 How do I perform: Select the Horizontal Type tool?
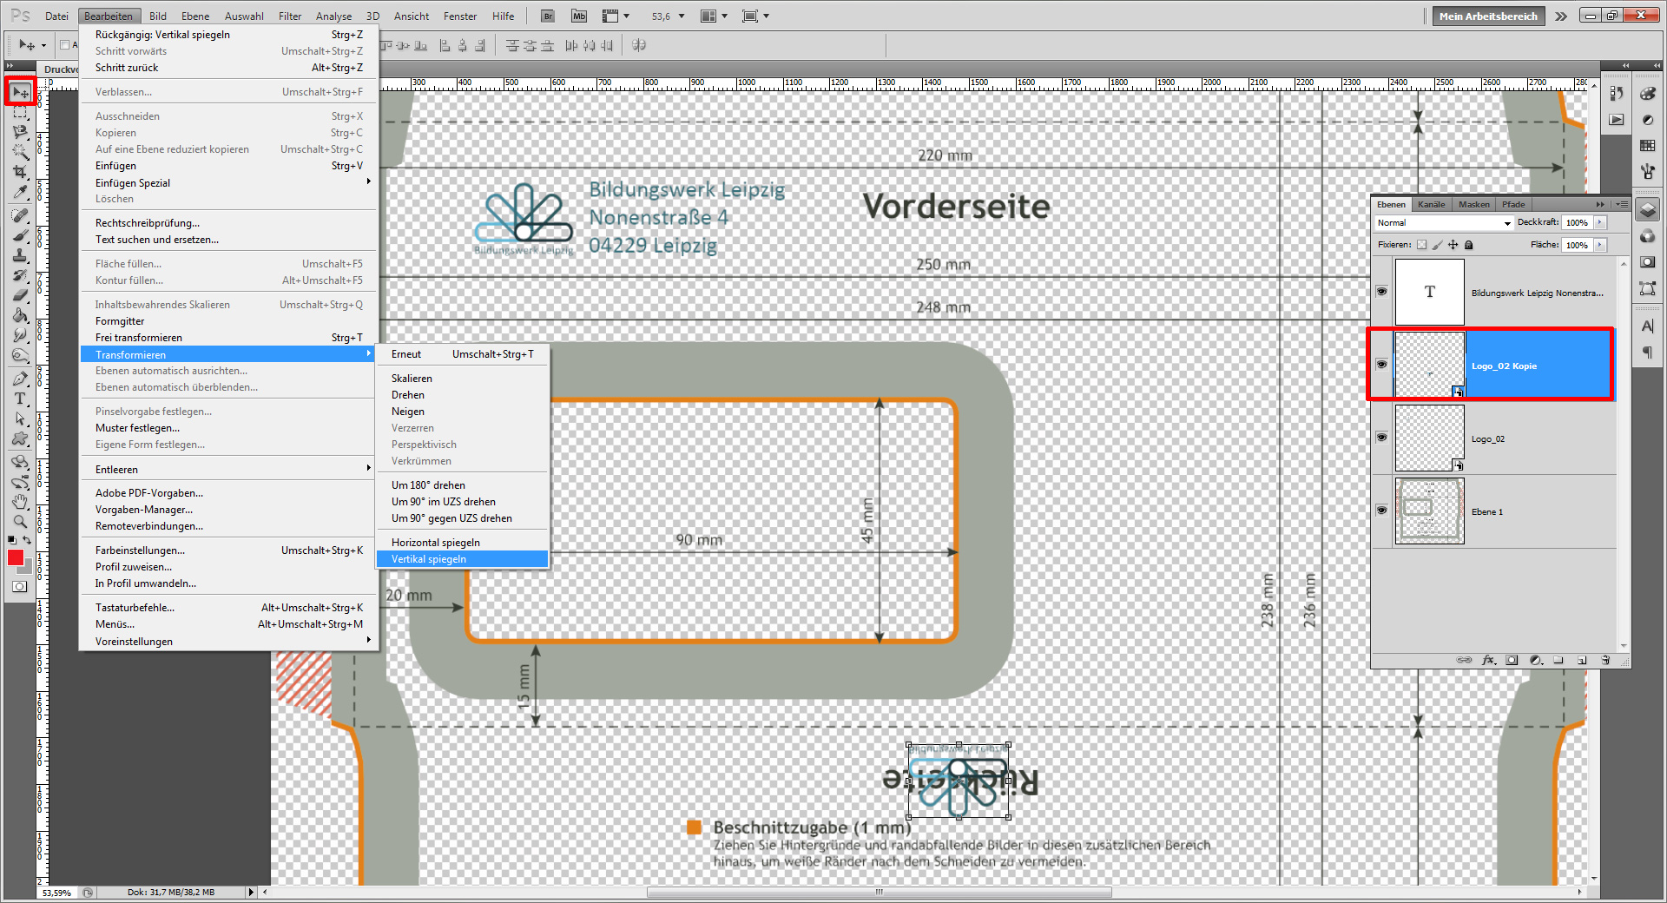[x=20, y=399]
